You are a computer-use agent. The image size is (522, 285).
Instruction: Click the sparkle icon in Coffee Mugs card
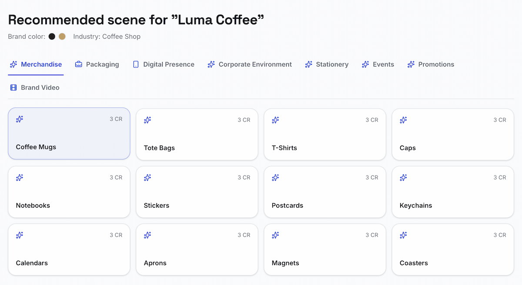(x=20, y=119)
